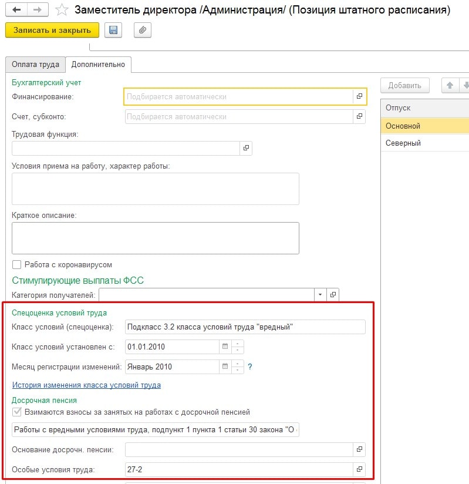
Task: Click the floppy disk save icon
Action: tap(113, 31)
